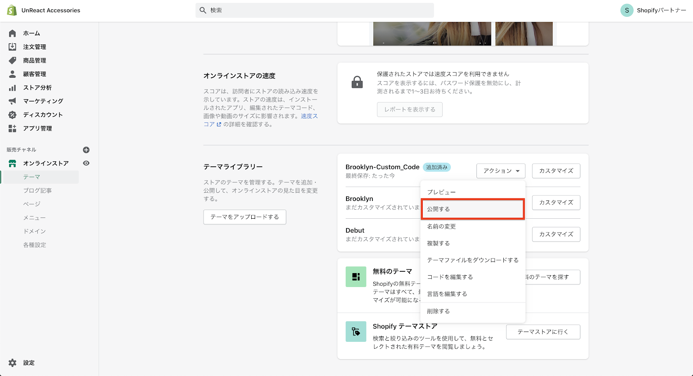The width and height of the screenshot is (693, 376).
Task: Open ホーム via the house icon
Action: pos(13,33)
